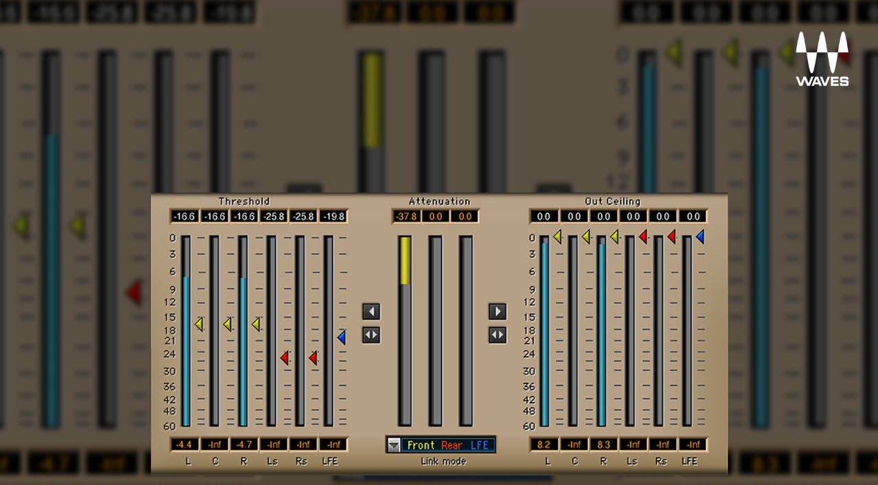Click the double-arrow button below the left arrow

point(371,335)
